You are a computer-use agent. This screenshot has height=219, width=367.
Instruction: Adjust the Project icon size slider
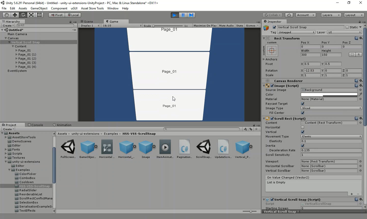(249, 211)
